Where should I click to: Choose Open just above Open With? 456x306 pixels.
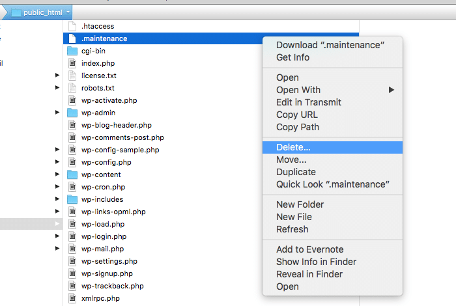(332, 77)
